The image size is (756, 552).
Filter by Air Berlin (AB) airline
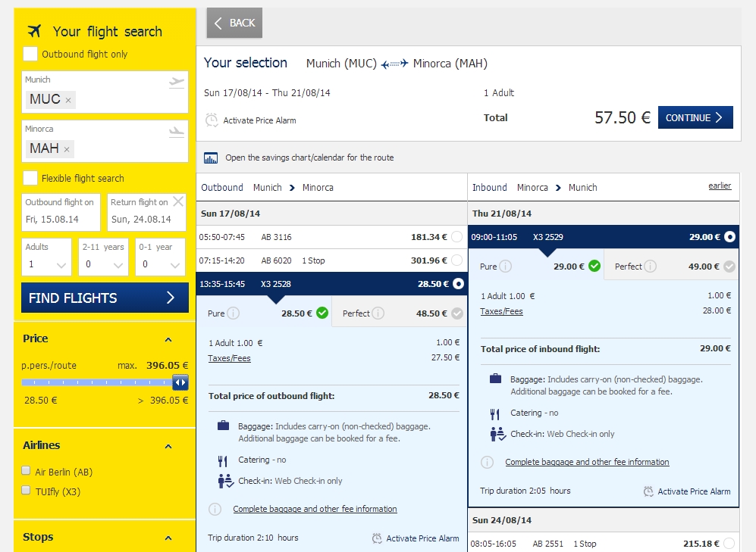pos(27,471)
